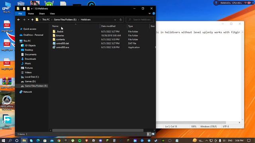
Task: Refresh the Helldivers folder view
Action: pos(120,19)
